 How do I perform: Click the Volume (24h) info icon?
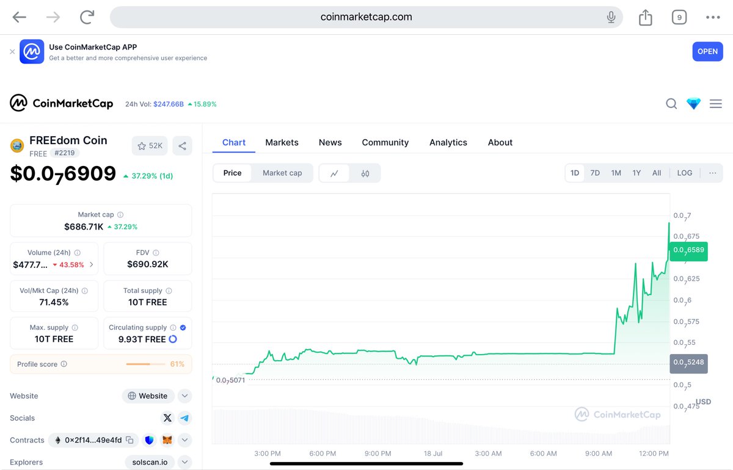coord(77,253)
